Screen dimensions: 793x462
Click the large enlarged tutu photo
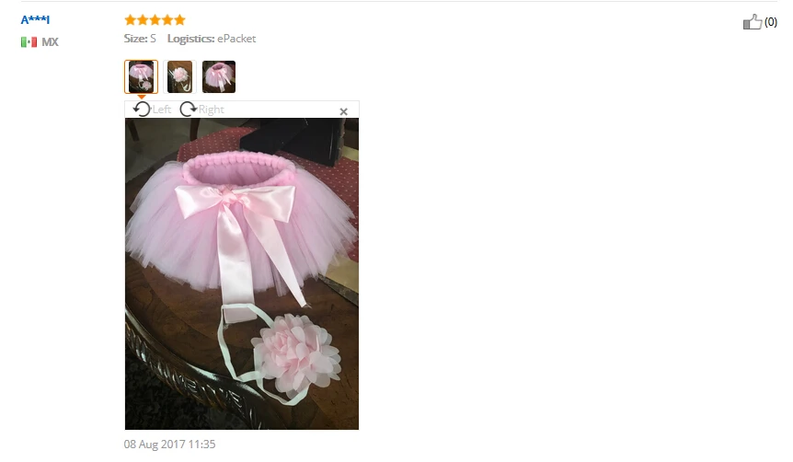(x=242, y=273)
